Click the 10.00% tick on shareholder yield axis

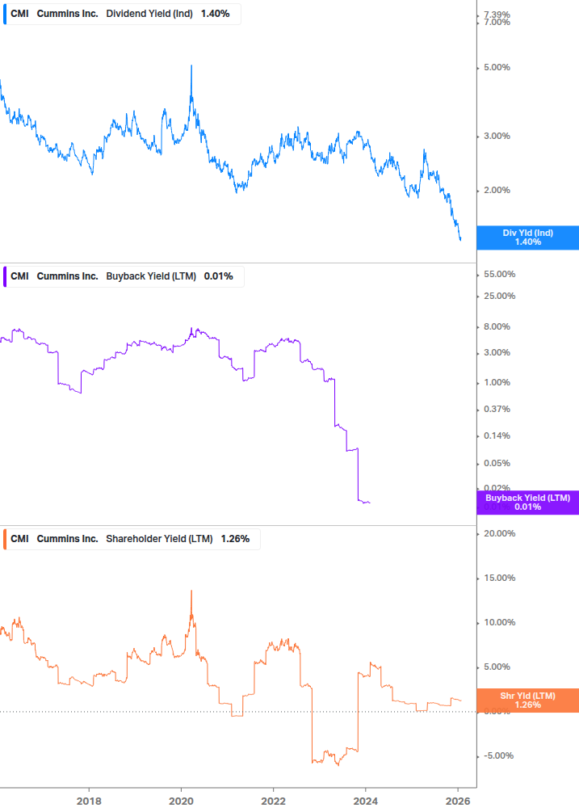(x=499, y=622)
